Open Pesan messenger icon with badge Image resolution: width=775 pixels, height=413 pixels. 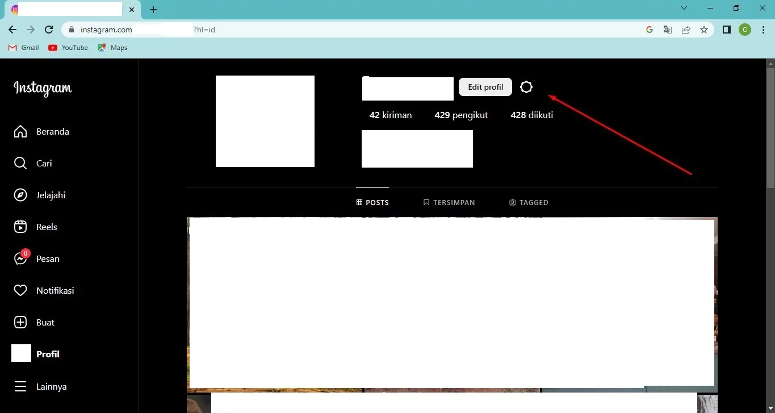(21, 257)
